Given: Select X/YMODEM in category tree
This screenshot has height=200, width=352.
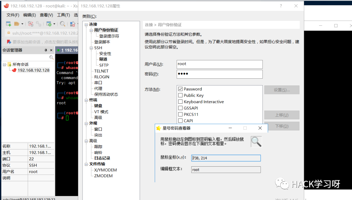Looking at the screenshot, I should click(x=106, y=170).
